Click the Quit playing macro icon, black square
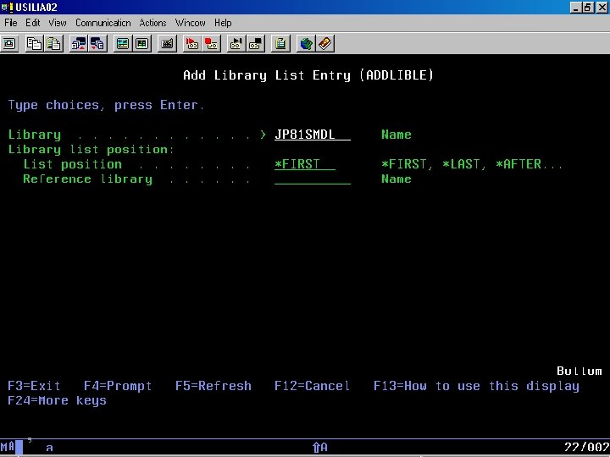Viewport: 610px width, 457px height. click(256, 43)
